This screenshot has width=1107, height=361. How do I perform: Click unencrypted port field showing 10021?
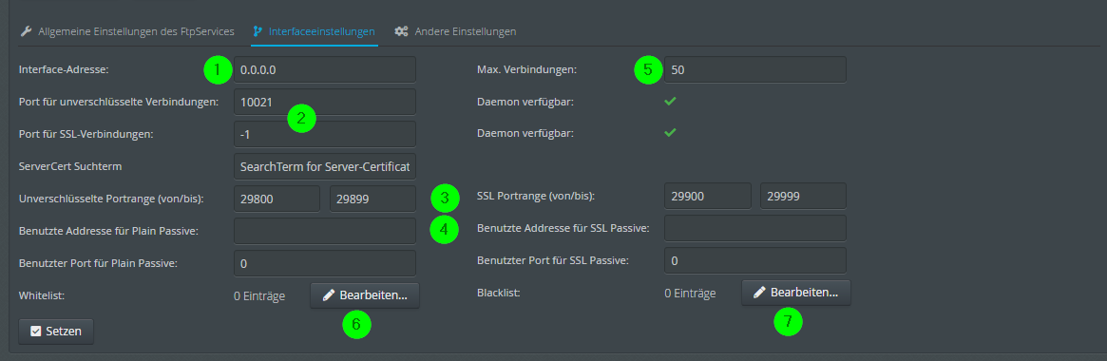325,102
